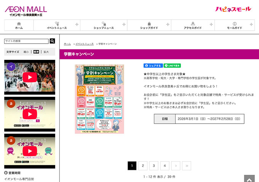Open the アクセスガイド menu item
This screenshot has width=259, height=182.
(x=193, y=25)
